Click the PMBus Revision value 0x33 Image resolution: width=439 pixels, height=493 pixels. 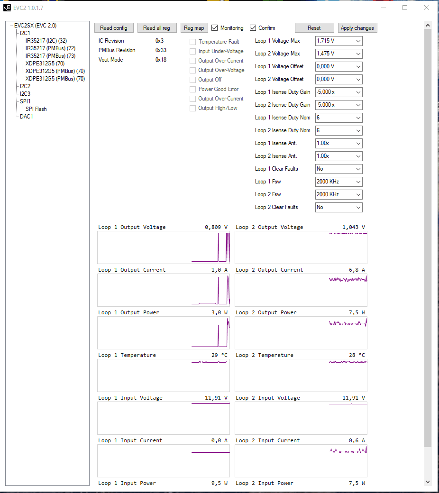point(161,50)
